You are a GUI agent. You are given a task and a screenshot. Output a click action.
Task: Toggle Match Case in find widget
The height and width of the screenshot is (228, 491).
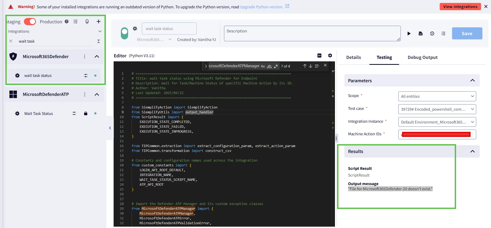[263, 66]
